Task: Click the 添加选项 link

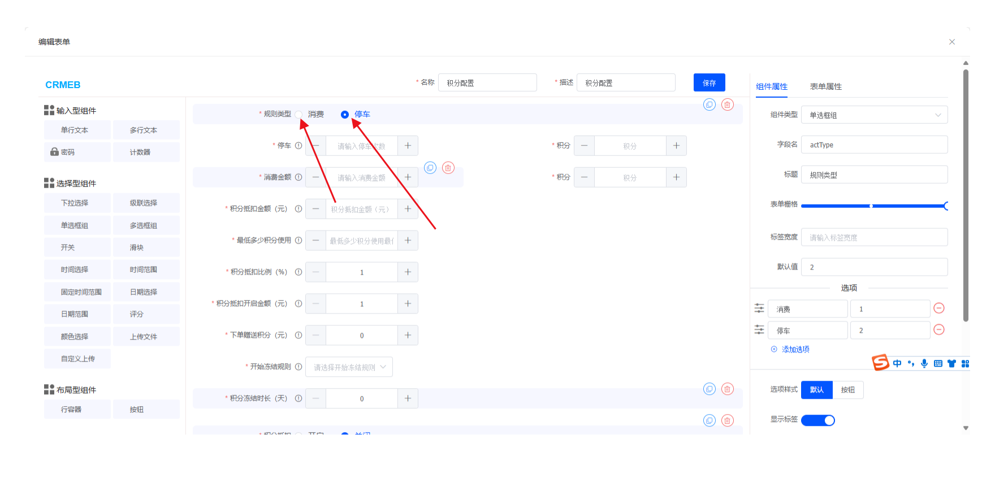Action: [x=790, y=349]
